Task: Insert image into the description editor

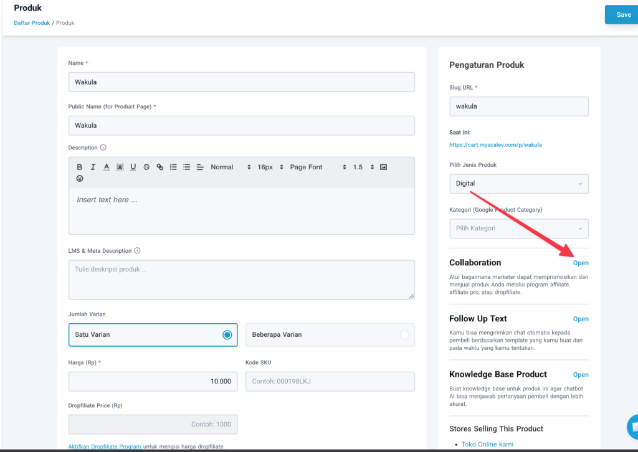Action: tap(383, 167)
